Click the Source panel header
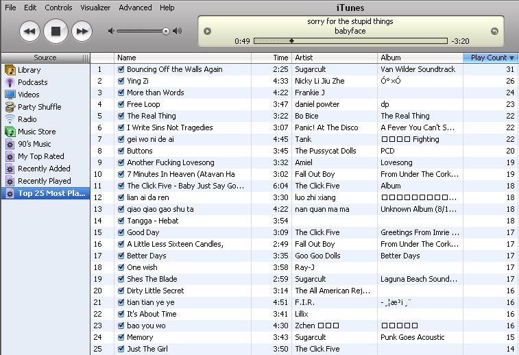519x355 pixels. pyautogui.click(x=45, y=58)
